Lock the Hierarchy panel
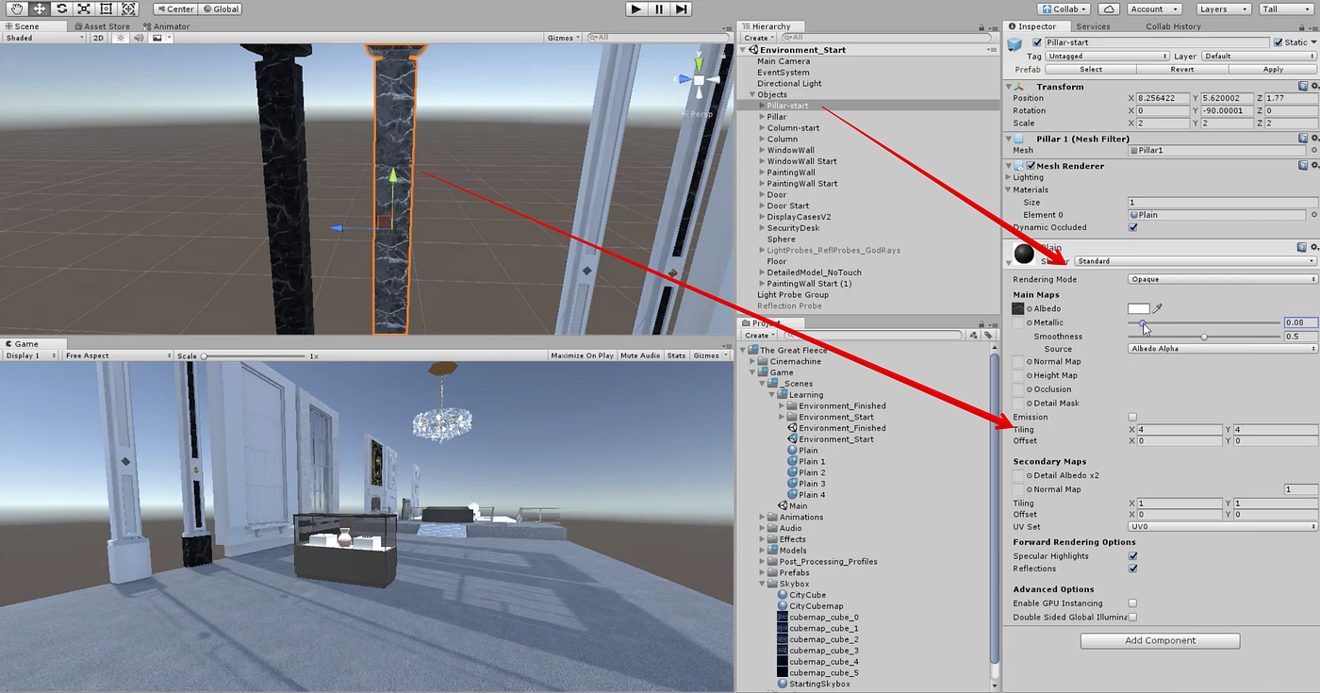The image size is (1320, 693). [981, 26]
